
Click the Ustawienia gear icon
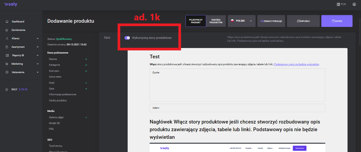coord(7,72)
